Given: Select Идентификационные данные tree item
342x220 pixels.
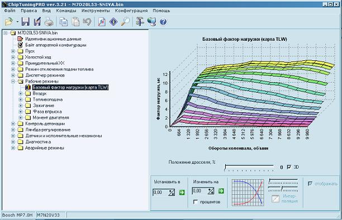Looking at the screenshot, I should coord(53,39).
